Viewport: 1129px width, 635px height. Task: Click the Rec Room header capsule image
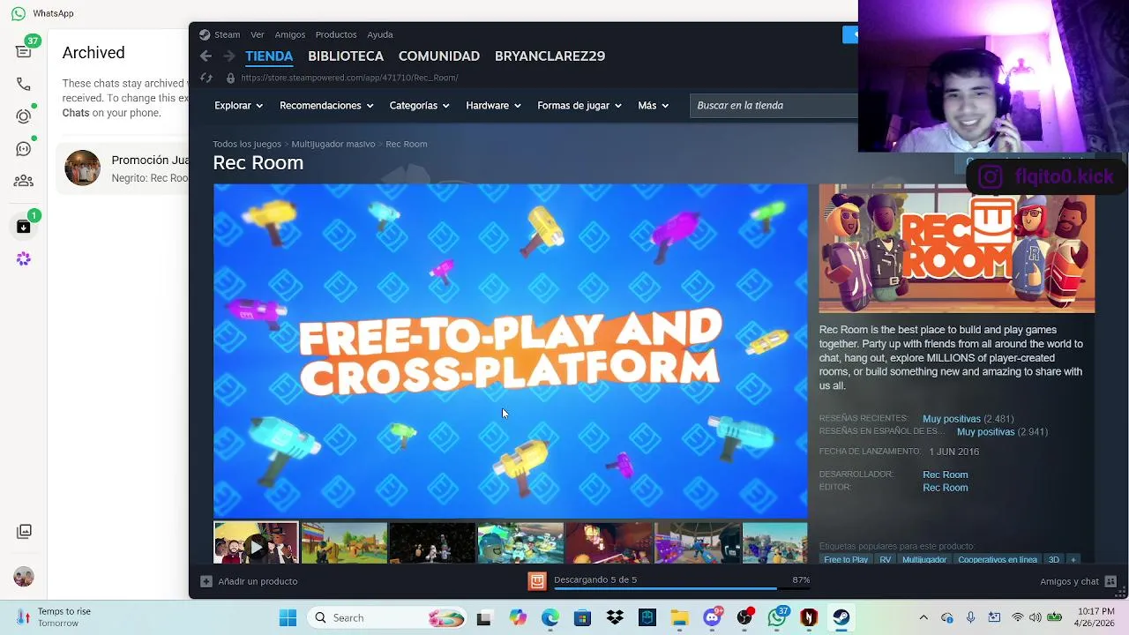tap(957, 249)
